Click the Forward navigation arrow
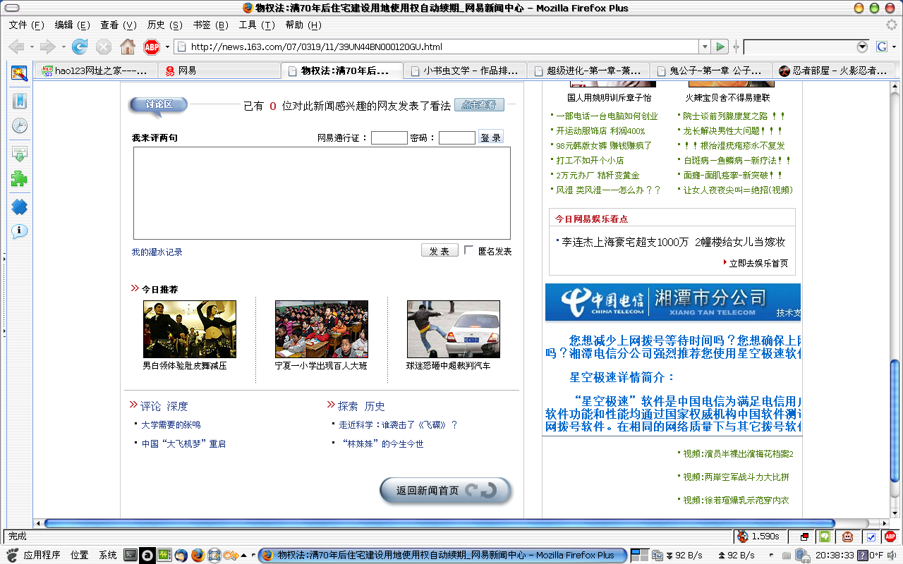Viewport: 903px width, 564px height. (x=47, y=47)
